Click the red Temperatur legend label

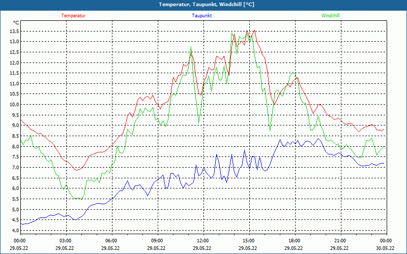pyautogui.click(x=73, y=16)
